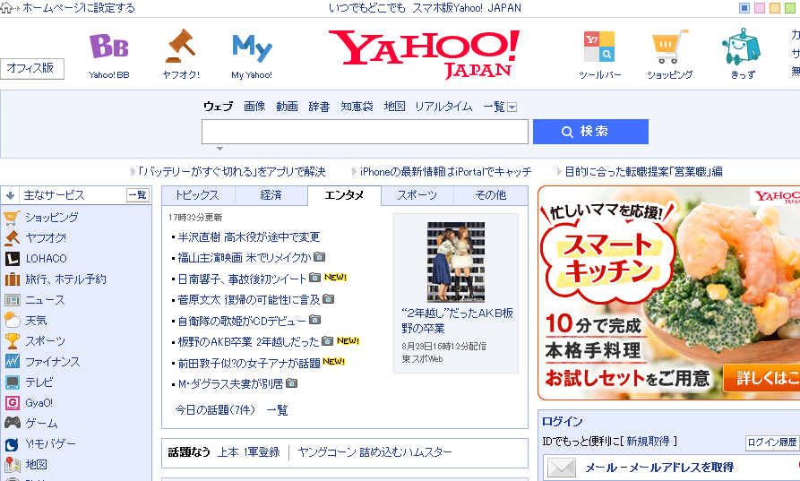Open the 新規取得 link

[x=648, y=442]
